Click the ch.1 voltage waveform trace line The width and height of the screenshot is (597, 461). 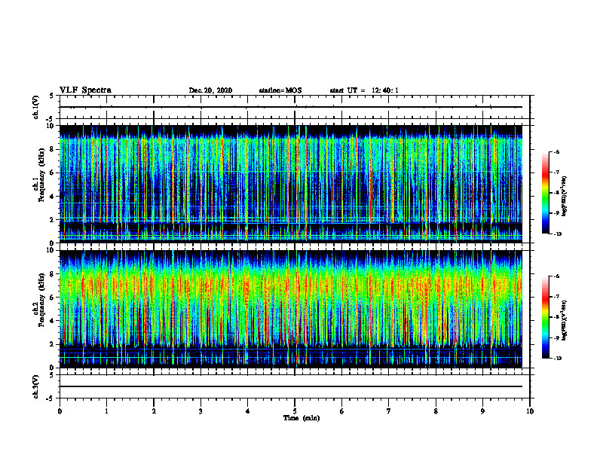point(291,107)
